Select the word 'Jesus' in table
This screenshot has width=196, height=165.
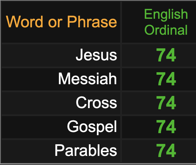tap(96, 55)
